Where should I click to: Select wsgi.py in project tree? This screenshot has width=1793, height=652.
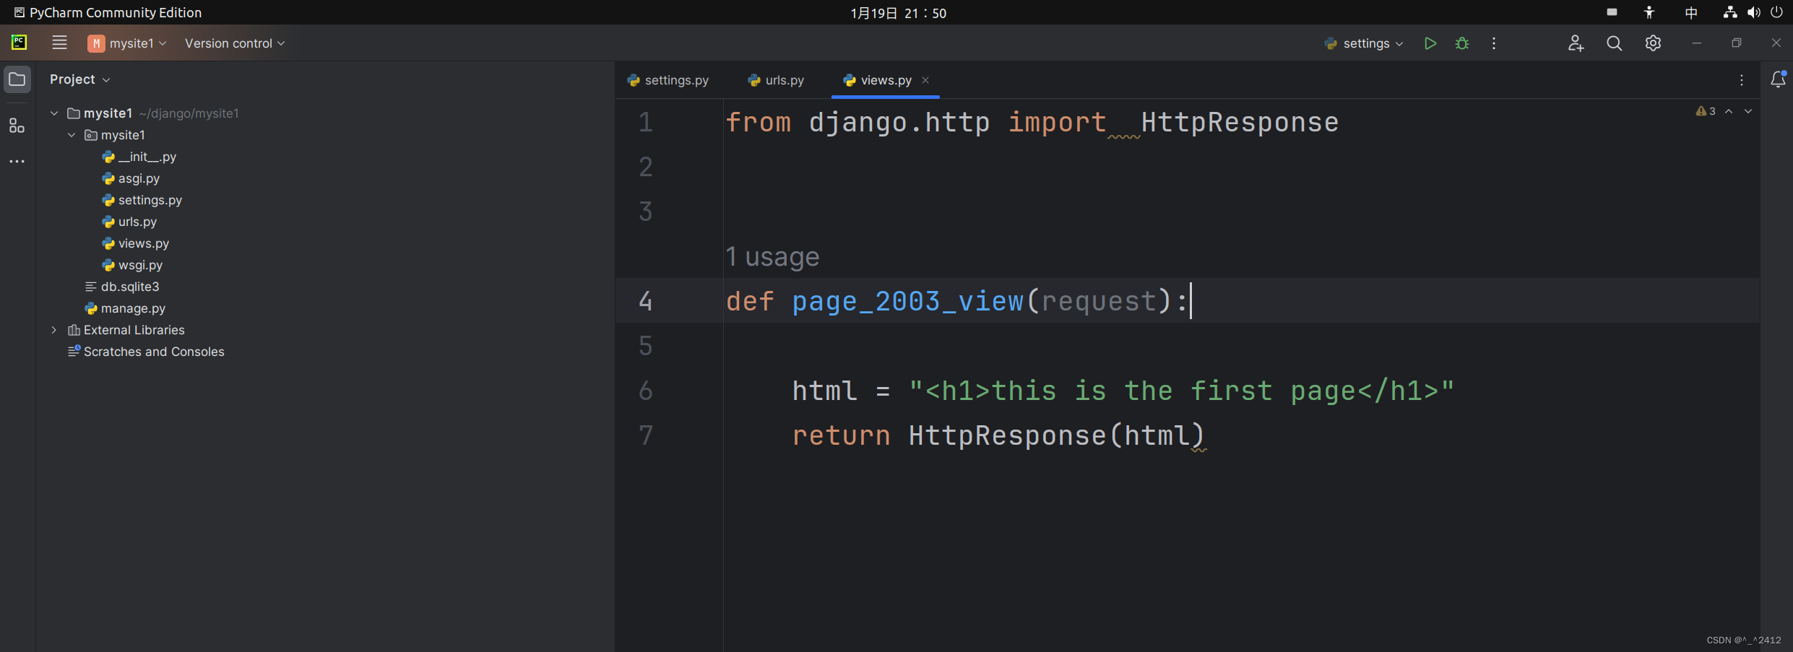point(133,265)
